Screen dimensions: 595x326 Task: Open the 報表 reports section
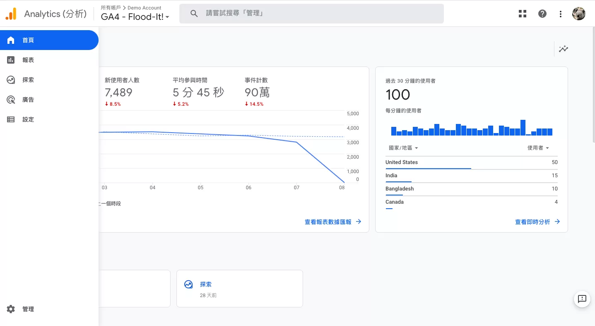[49, 60]
